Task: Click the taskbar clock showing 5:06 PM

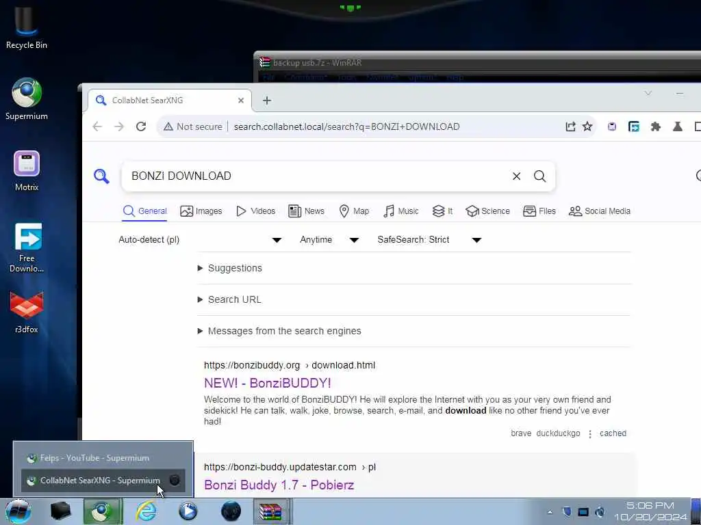Action: coord(650,511)
